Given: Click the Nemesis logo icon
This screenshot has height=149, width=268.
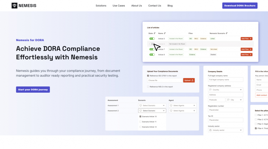Looking at the screenshot, I should [x=14, y=6].
